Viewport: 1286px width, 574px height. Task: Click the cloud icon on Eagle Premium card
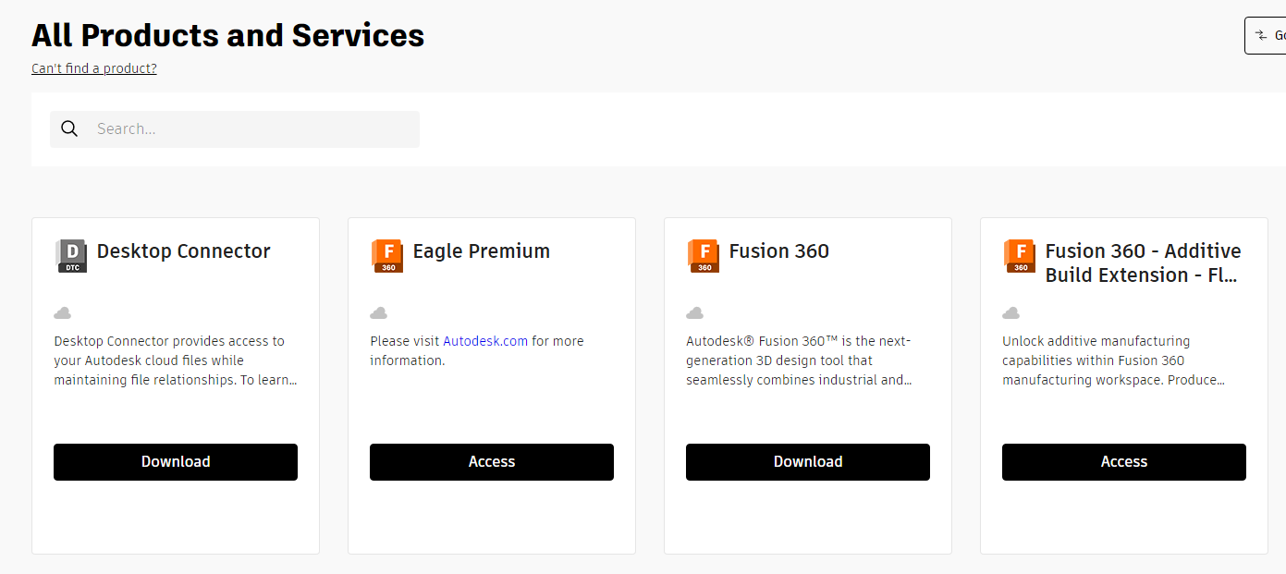click(379, 313)
